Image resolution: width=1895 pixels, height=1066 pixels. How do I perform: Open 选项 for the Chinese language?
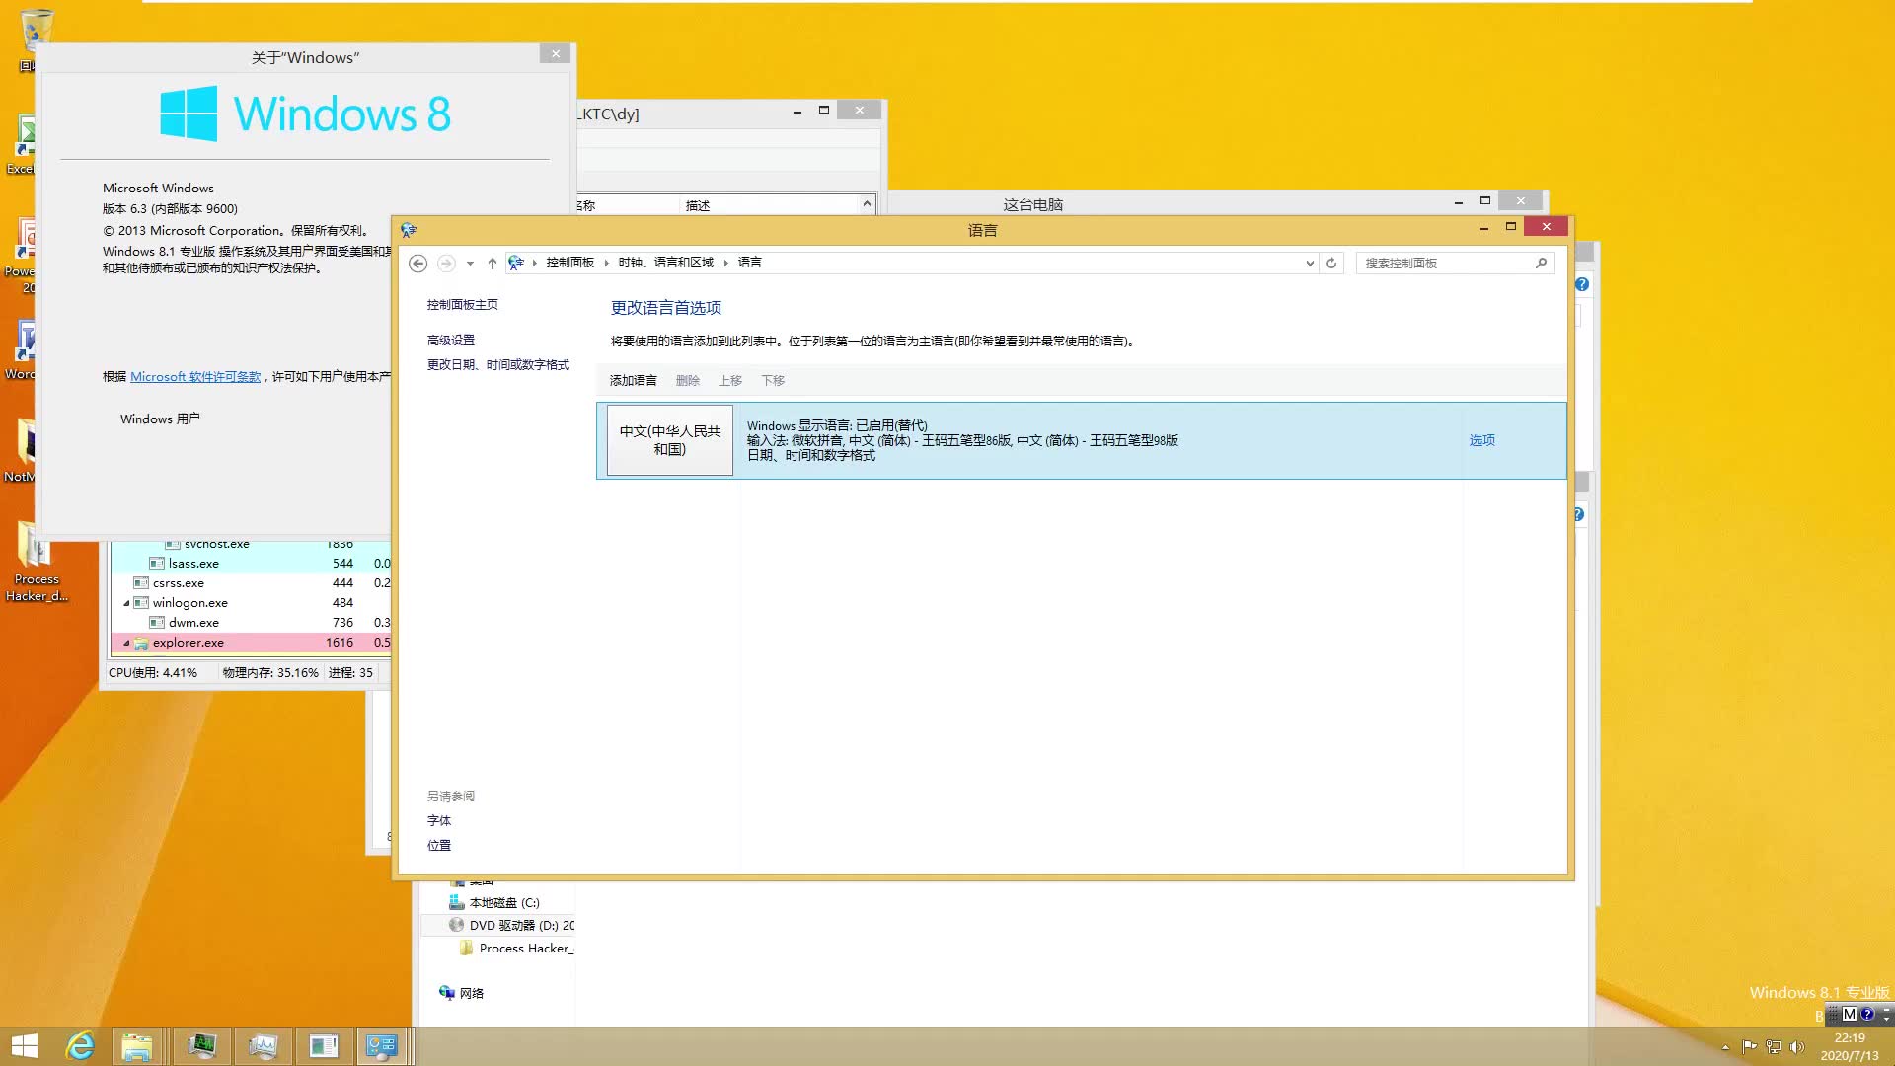point(1481,440)
